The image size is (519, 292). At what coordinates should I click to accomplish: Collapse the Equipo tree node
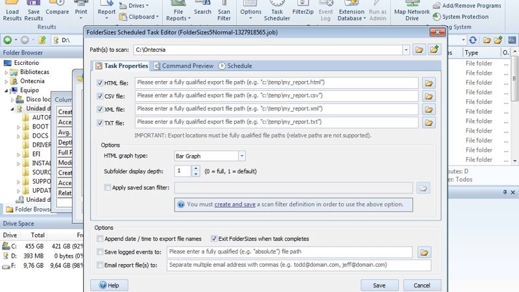coord(6,90)
